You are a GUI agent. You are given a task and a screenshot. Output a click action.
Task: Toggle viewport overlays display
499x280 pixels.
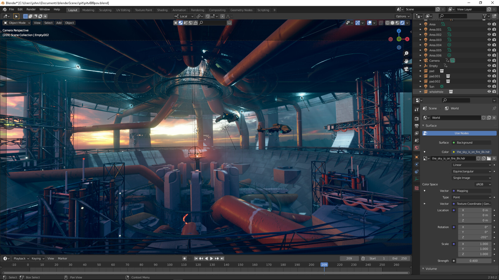pos(369,23)
